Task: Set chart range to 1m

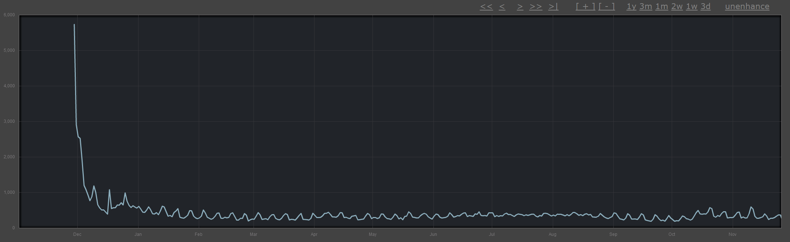Action: tap(662, 7)
